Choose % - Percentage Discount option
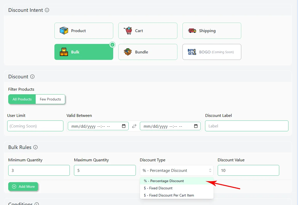Viewport: 298px width, 205px height. (x=177, y=181)
